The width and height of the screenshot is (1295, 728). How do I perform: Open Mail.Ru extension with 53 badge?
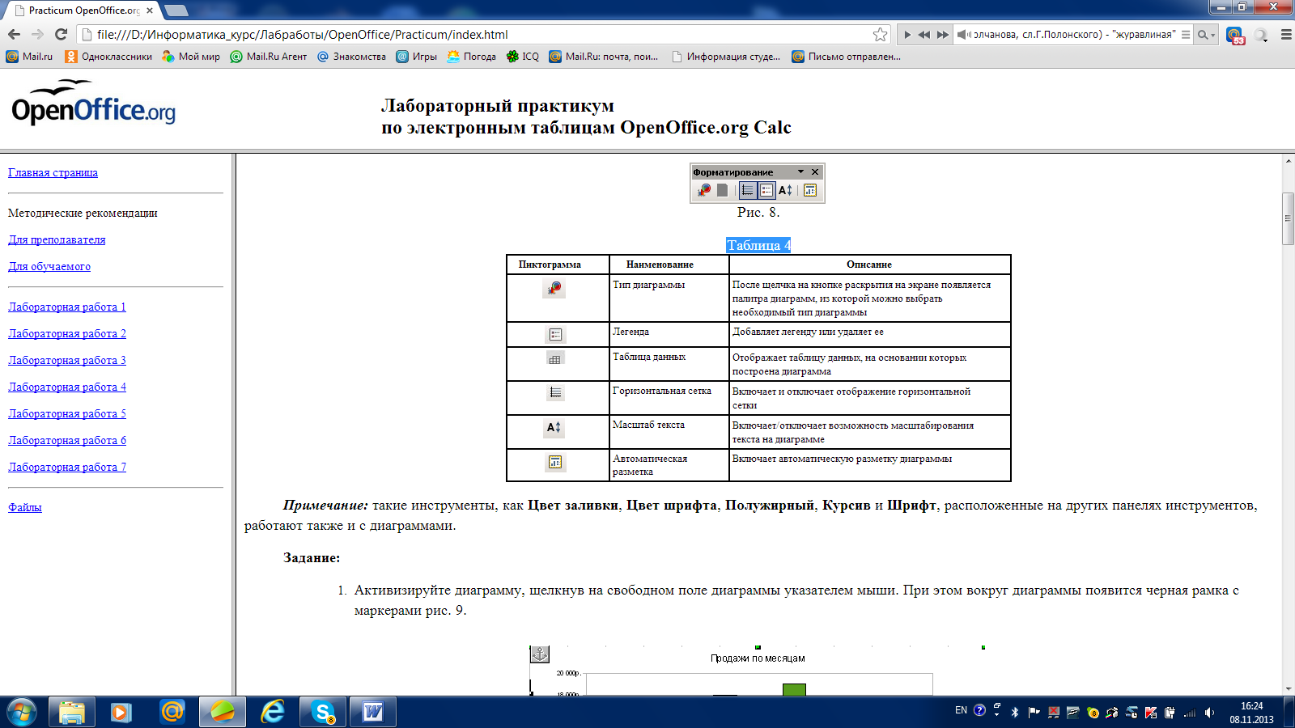(x=1234, y=35)
